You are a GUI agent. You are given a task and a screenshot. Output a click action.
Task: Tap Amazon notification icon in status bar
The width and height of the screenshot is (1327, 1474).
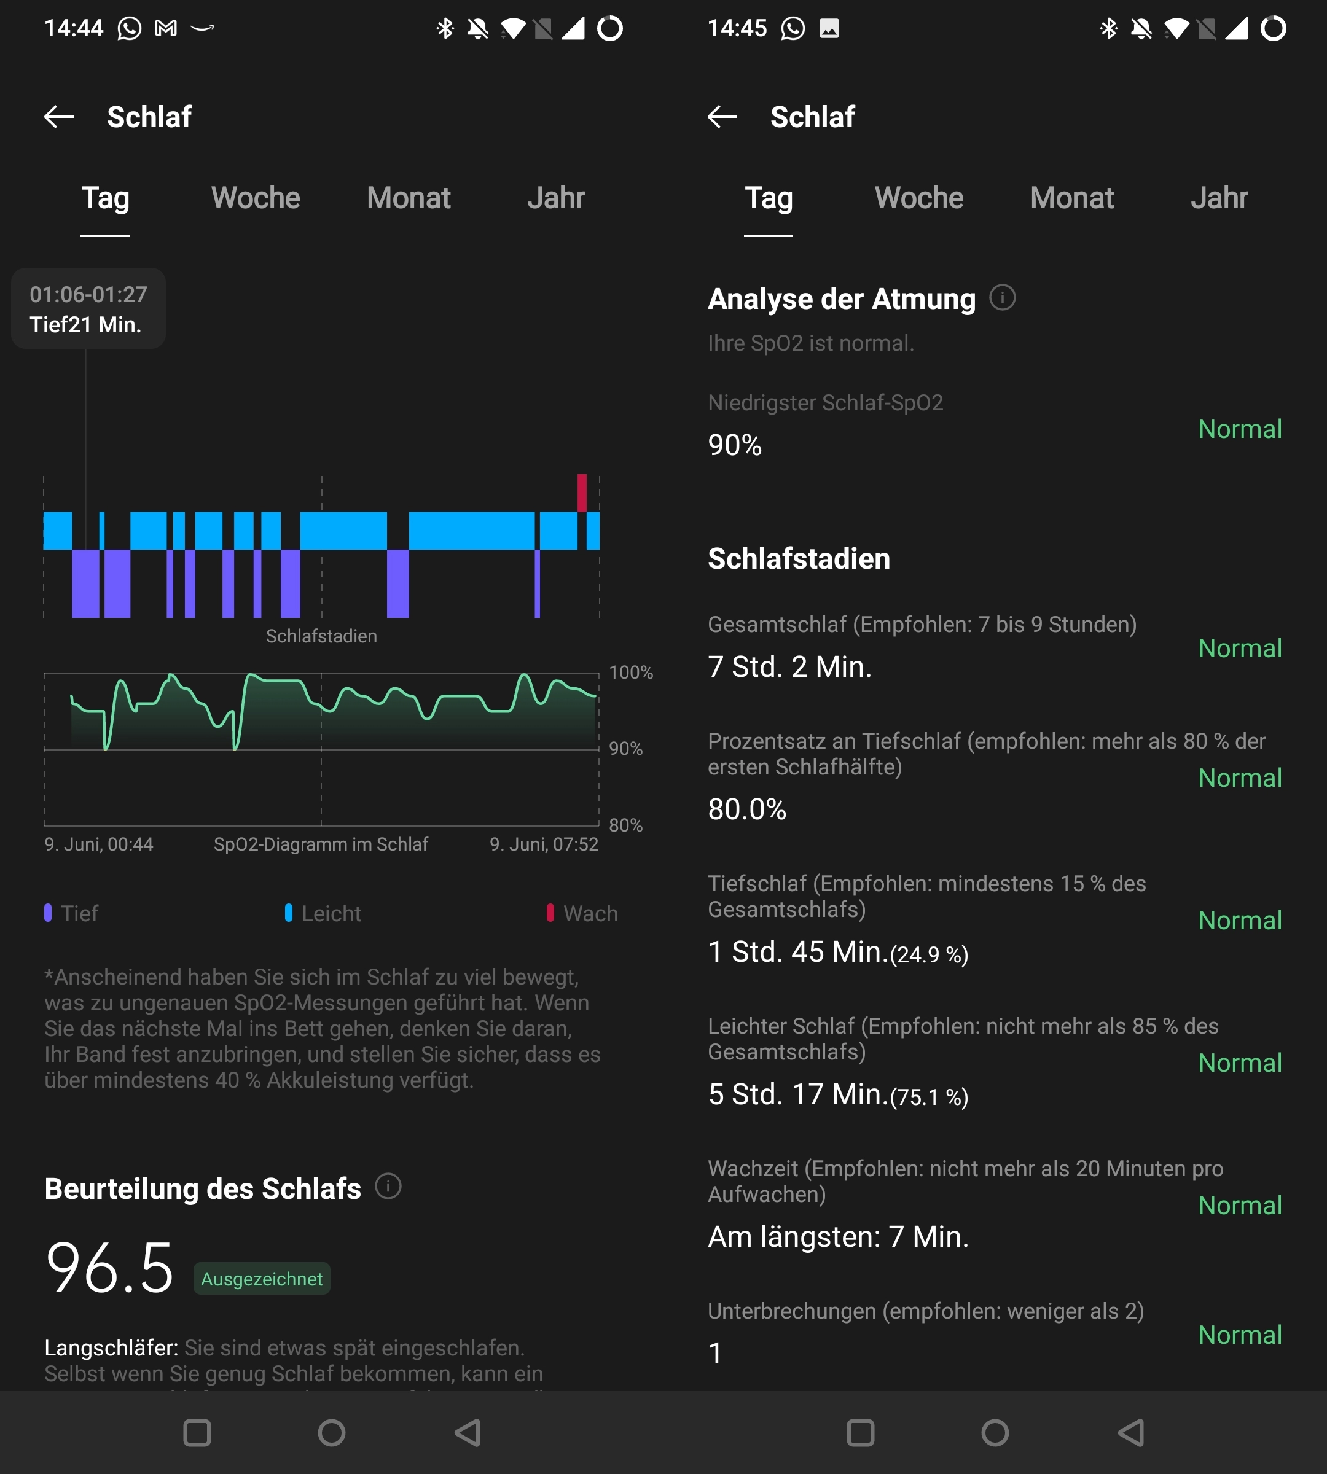(x=202, y=28)
